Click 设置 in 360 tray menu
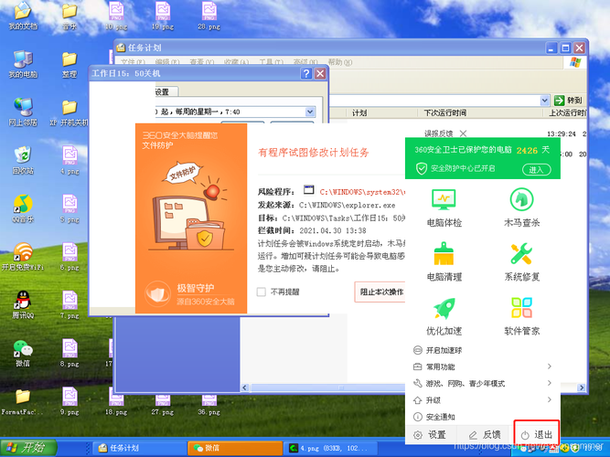Image resolution: width=610 pixels, height=457 pixels. pyautogui.click(x=430, y=435)
